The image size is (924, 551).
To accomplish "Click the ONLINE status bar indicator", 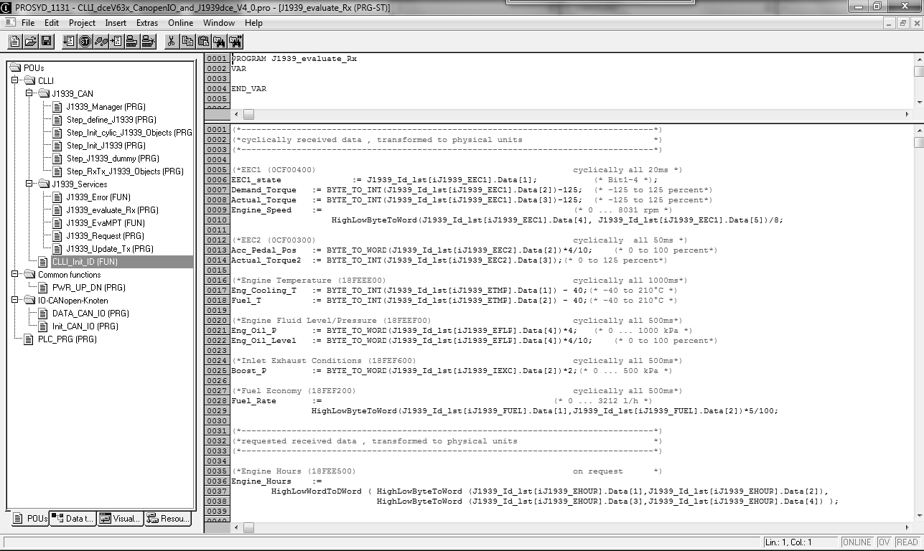I will (x=857, y=542).
